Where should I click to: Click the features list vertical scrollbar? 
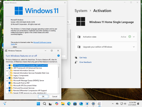(59, 72)
